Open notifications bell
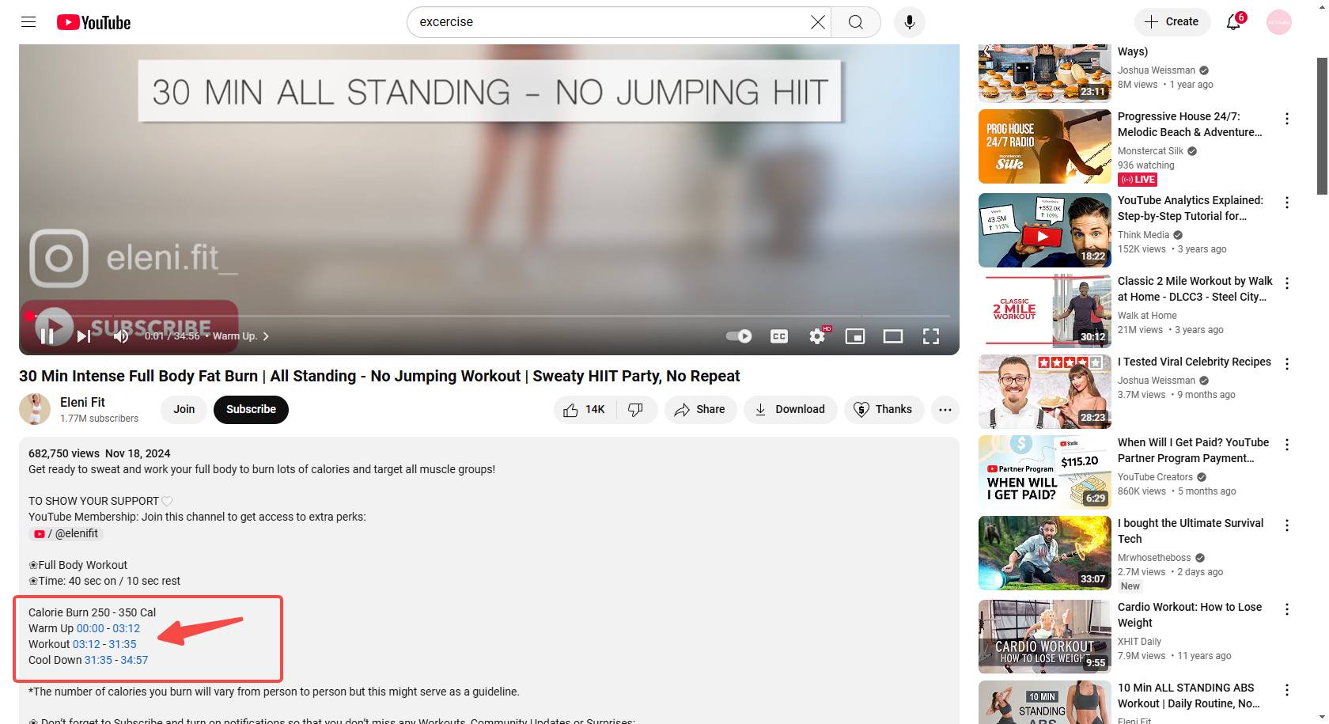Image resolution: width=1329 pixels, height=724 pixels. [x=1232, y=22]
